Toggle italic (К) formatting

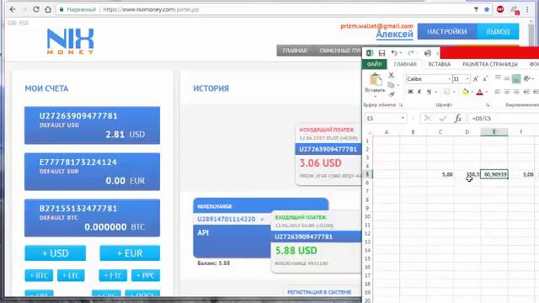[x=419, y=92]
